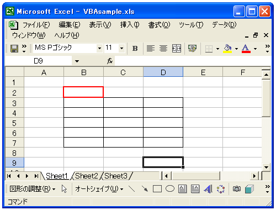Click the Save floppy disk icon
Screen dimensions: 276x210
pos(14,49)
